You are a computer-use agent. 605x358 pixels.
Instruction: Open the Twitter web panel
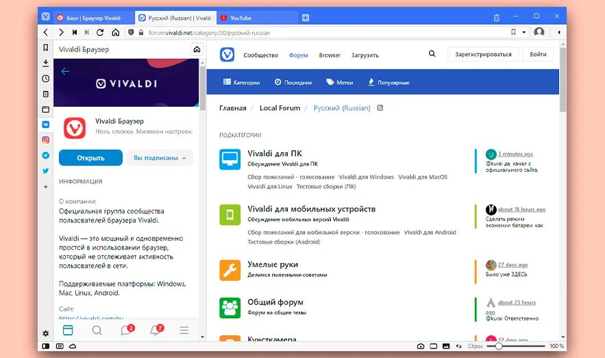[x=45, y=170]
